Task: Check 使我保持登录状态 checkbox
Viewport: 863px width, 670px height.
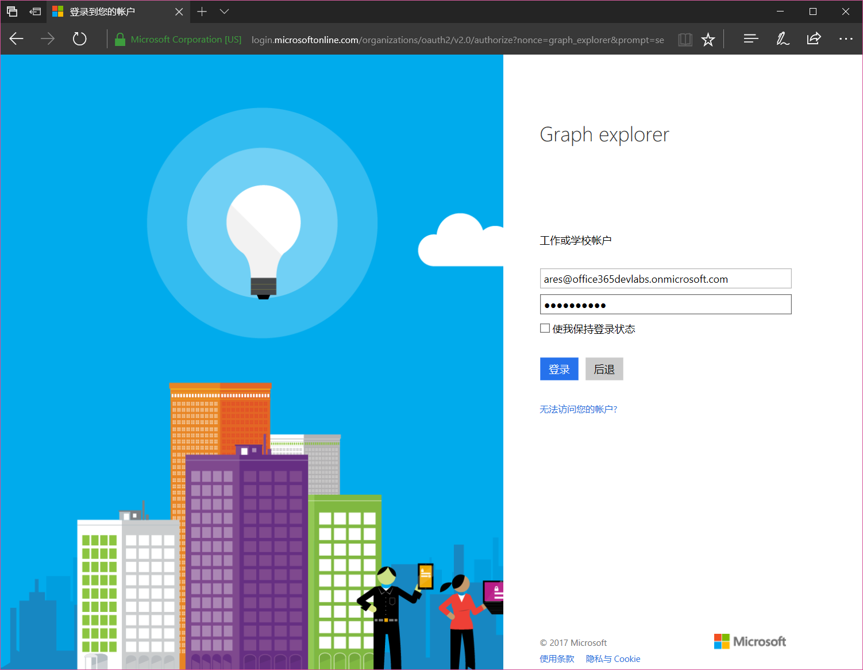Action: click(x=545, y=329)
